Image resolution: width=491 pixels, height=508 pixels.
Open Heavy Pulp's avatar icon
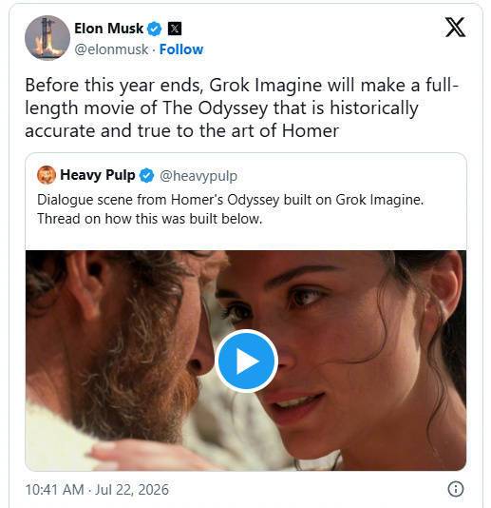(x=47, y=175)
